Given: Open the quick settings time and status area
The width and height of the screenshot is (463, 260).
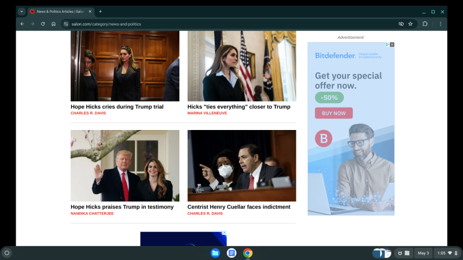Looking at the screenshot, I should tap(448, 253).
